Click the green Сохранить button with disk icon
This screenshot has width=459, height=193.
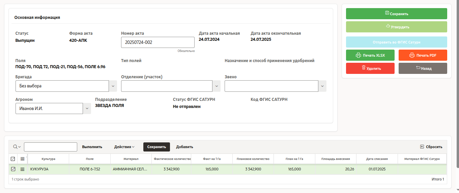pyautogui.click(x=396, y=14)
